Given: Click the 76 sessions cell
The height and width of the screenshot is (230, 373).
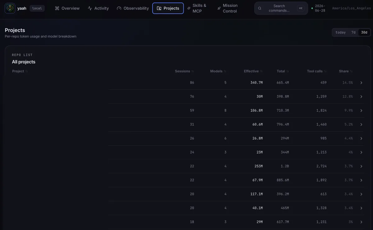Looking at the screenshot, I should 192,97.
